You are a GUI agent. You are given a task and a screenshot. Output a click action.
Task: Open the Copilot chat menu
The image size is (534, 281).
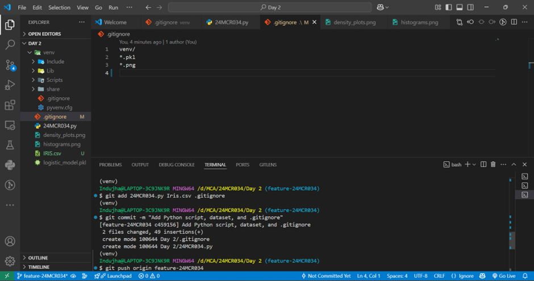(382, 7)
